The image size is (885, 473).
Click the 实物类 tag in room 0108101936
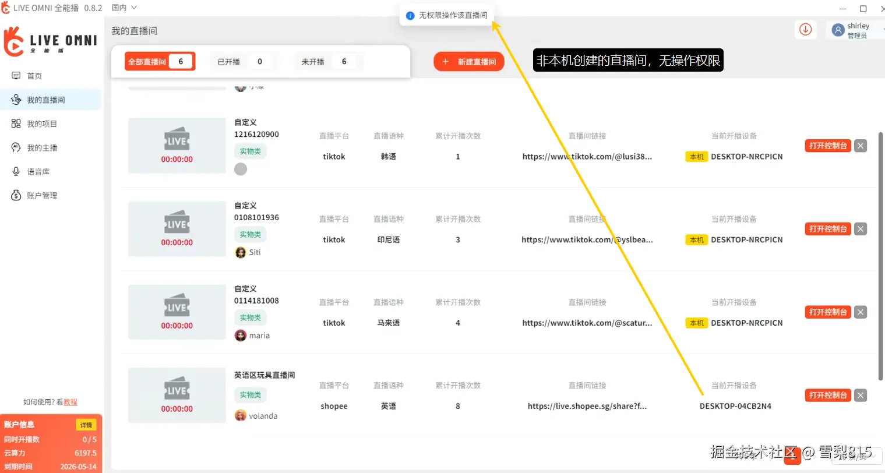pos(251,235)
